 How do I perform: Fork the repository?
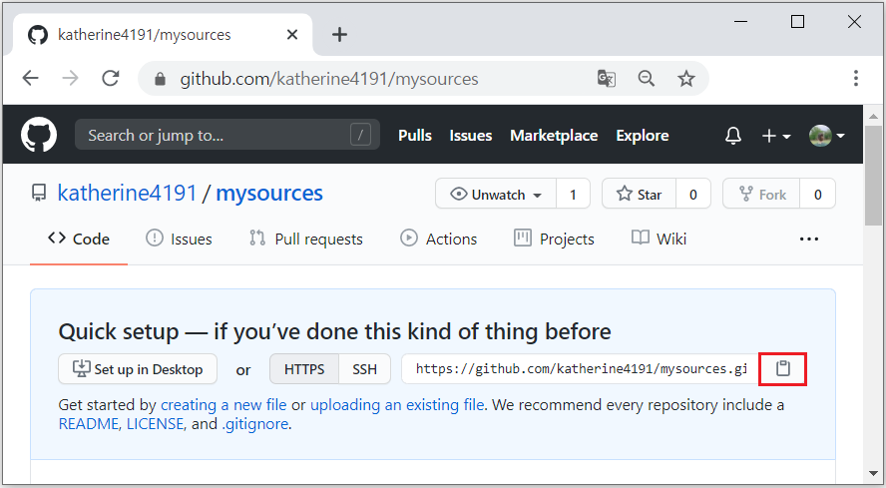(x=761, y=194)
